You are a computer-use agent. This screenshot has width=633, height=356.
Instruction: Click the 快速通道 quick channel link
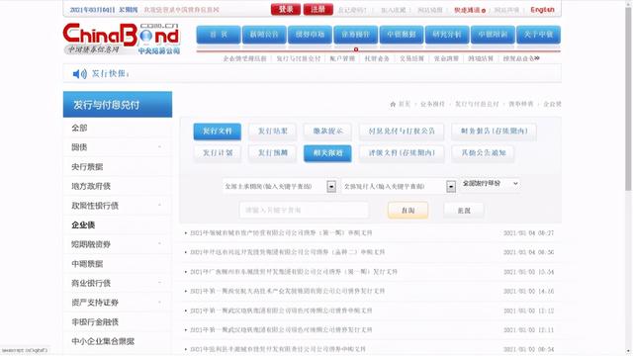[469, 10]
